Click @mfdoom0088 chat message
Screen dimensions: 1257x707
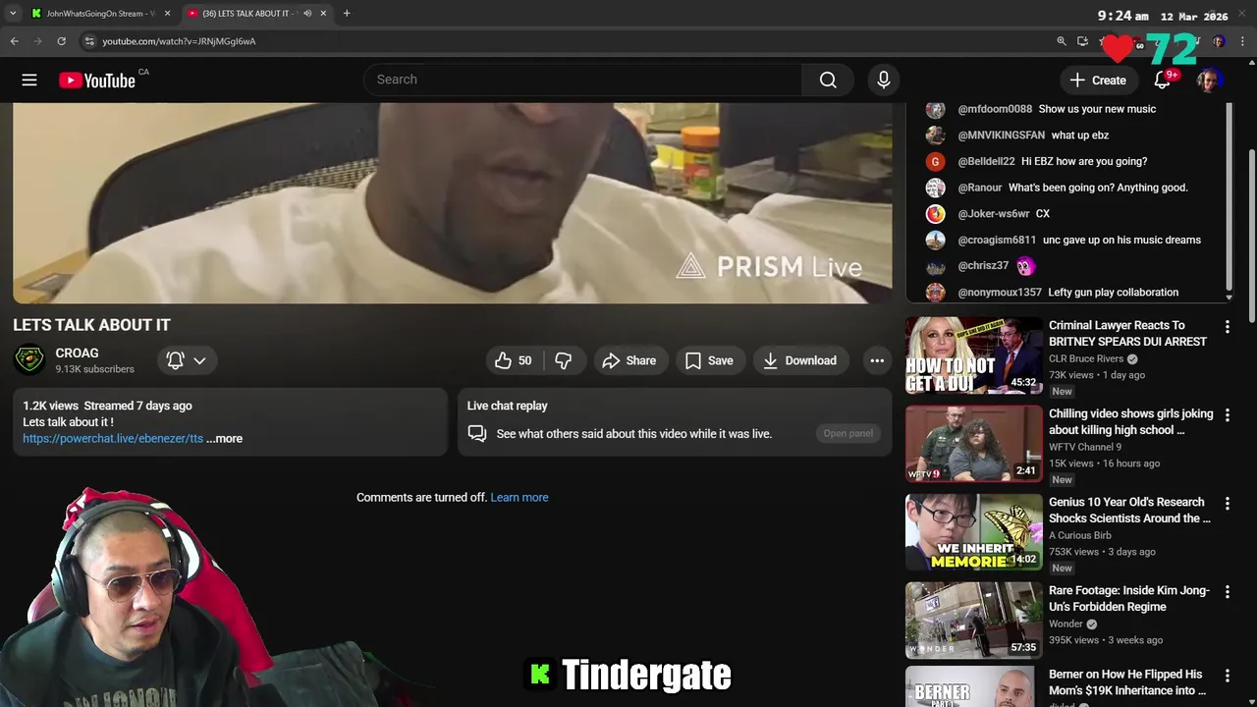[1097, 109]
